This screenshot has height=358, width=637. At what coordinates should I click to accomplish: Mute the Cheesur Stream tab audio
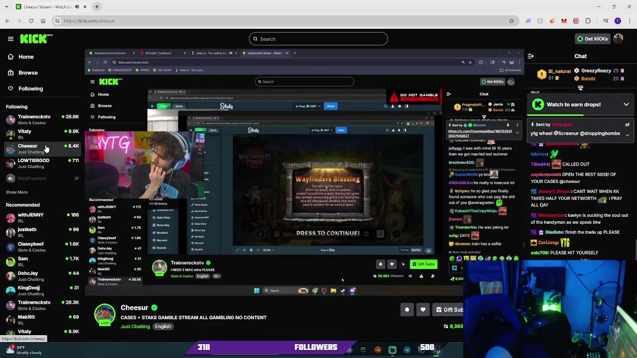pos(77,7)
